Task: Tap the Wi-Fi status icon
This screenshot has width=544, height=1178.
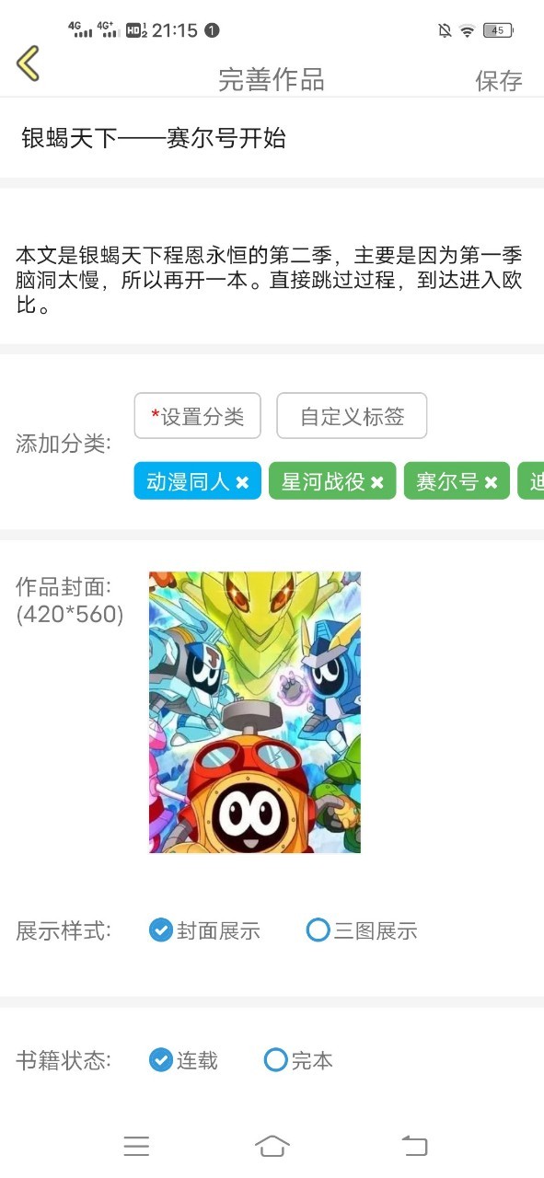Action: pos(468,30)
